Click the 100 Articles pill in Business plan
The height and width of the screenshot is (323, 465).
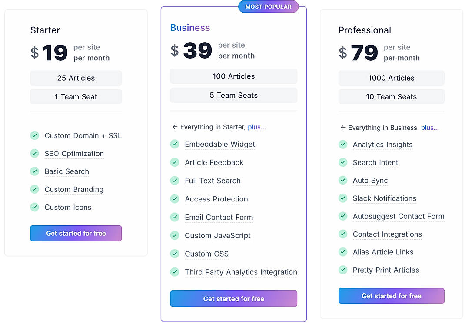[x=233, y=76]
